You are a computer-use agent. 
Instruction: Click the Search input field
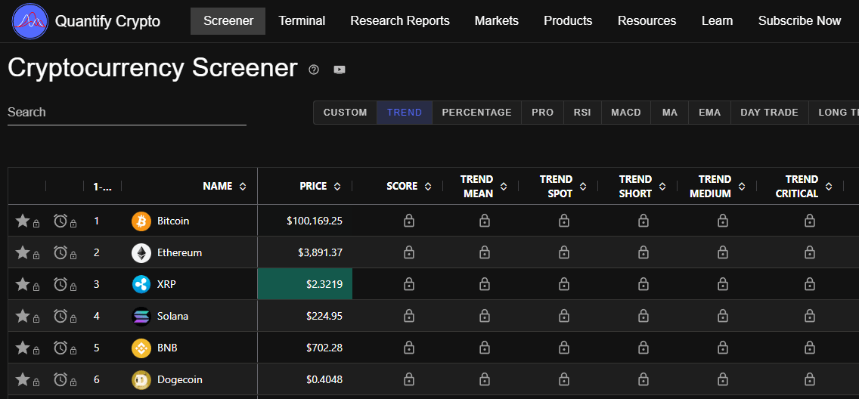coord(126,113)
